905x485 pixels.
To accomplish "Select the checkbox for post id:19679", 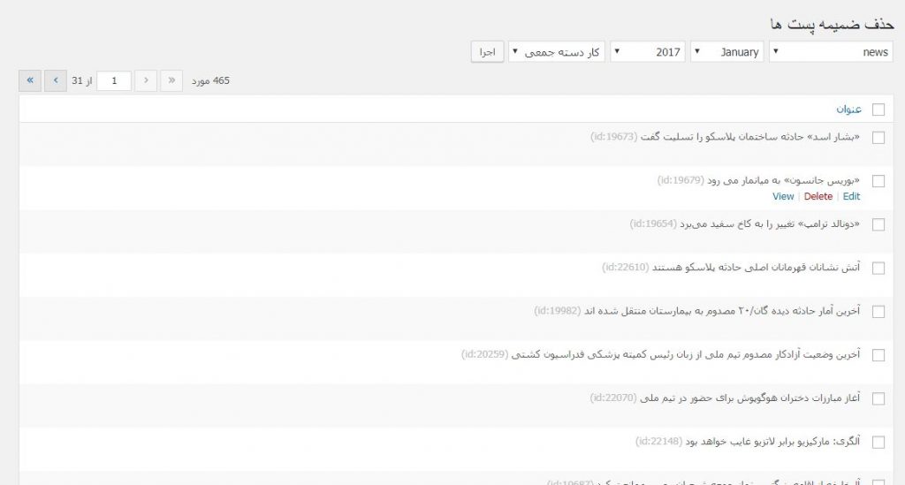I will click(878, 180).
